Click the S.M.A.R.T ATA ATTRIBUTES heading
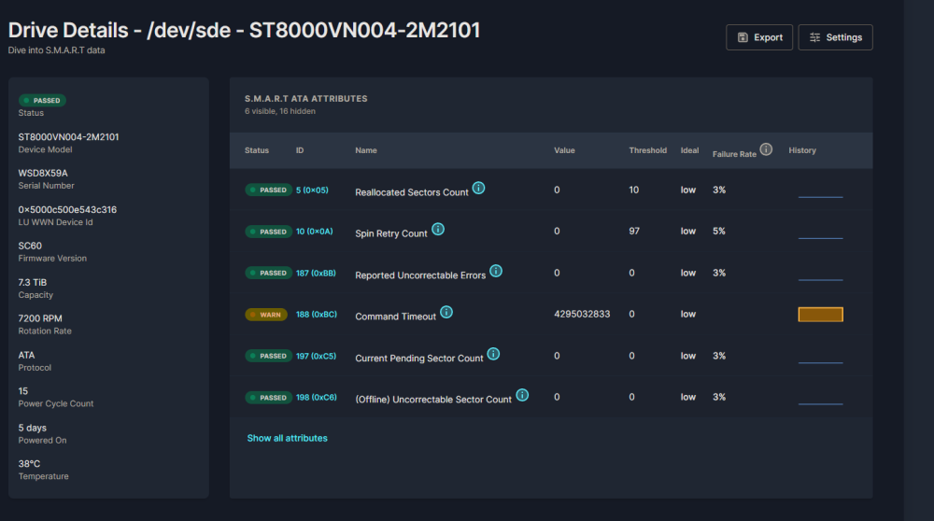 [306, 99]
